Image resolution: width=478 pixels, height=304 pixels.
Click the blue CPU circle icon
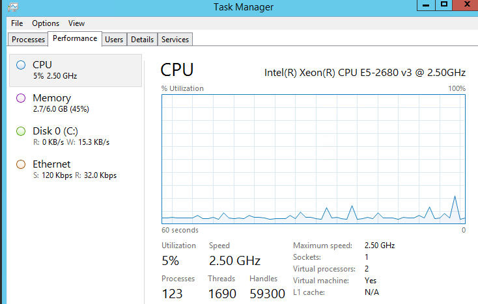(21, 65)
